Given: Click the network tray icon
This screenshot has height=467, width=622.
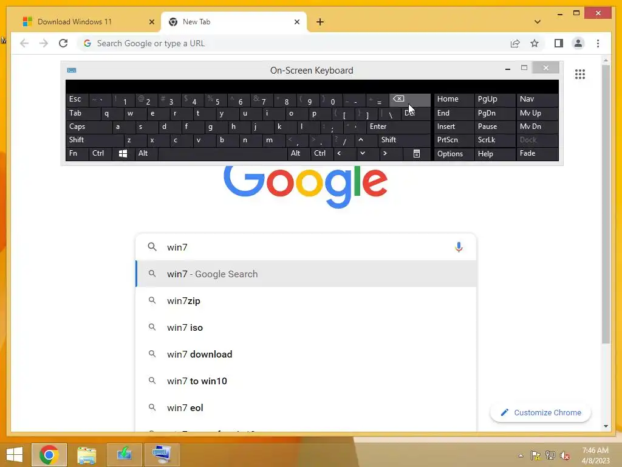Looking at the screenshot, I should pyautogui.click(x=550, y=455).
